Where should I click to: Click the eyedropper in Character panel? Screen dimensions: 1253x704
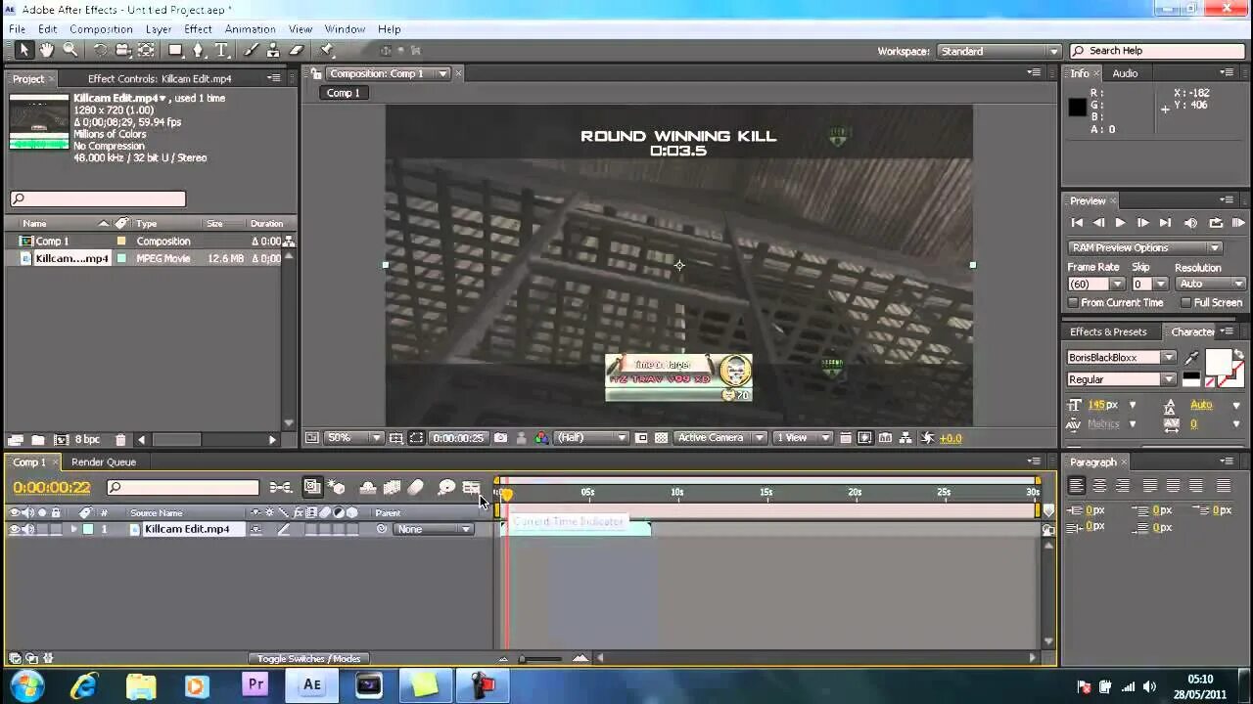[1191, 358]
